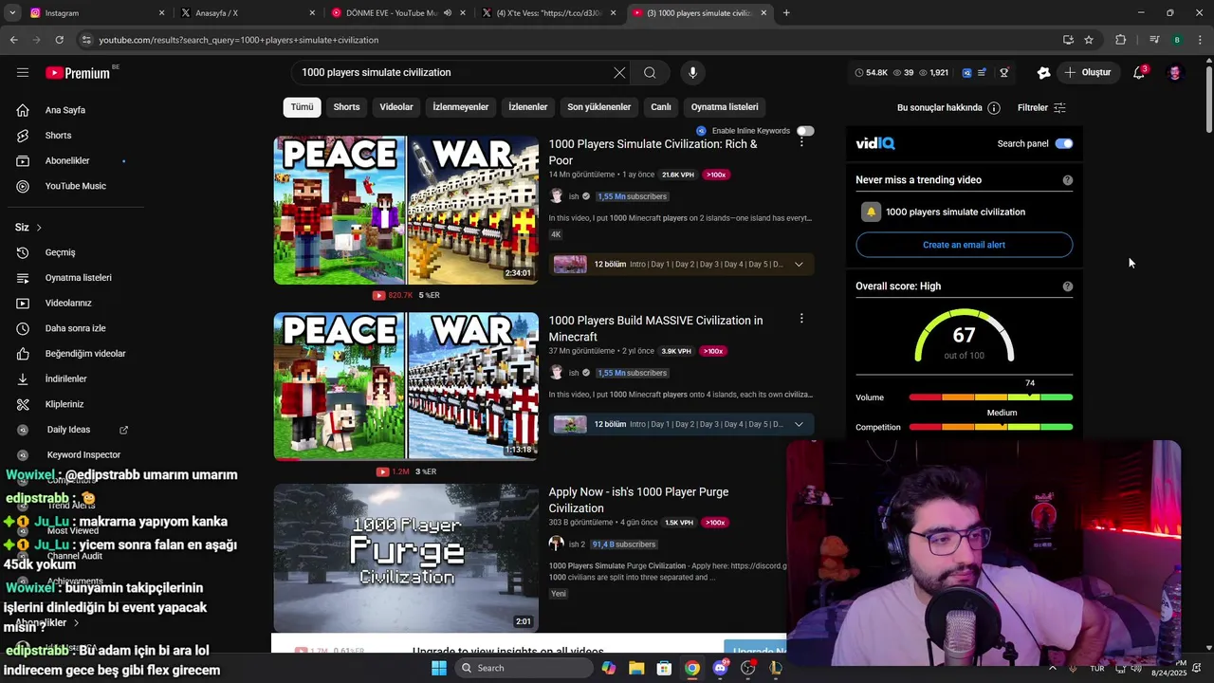1214x683 pixels.
Task: Click Create an email alert button
Action: coord(964,245)
